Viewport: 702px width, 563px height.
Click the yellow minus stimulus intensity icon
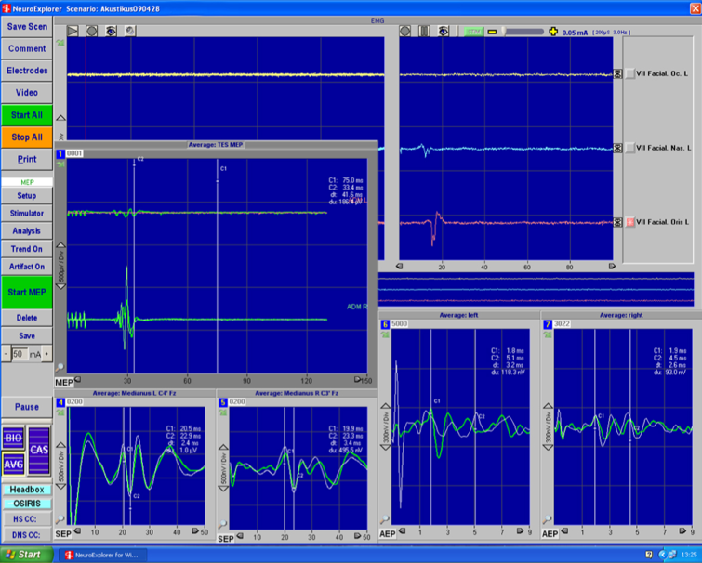click(x=492, y=32)
